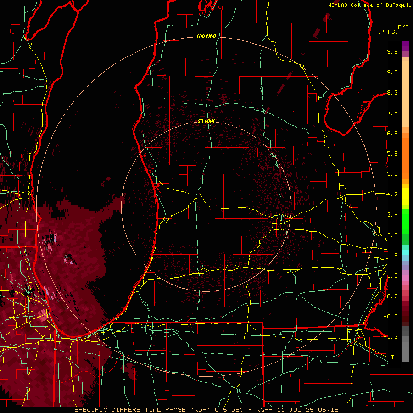
Task: Click the 4.2 scale value
Action: tap(392, 195)
